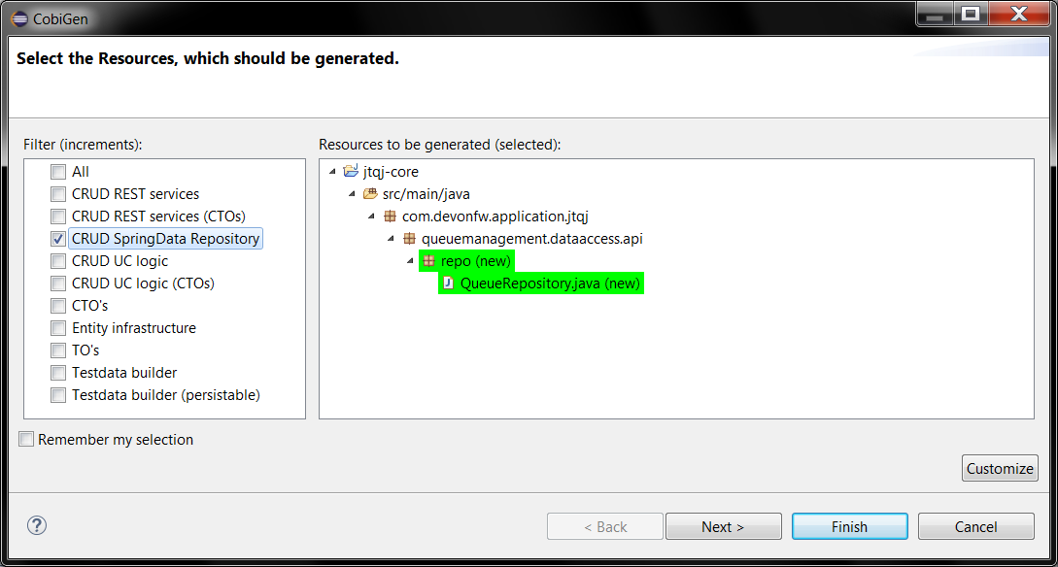Image resolution: width=1058 pixels, height=567 pixels.
Task: Collapse the jtqj-core tree node
Action: 330,171
